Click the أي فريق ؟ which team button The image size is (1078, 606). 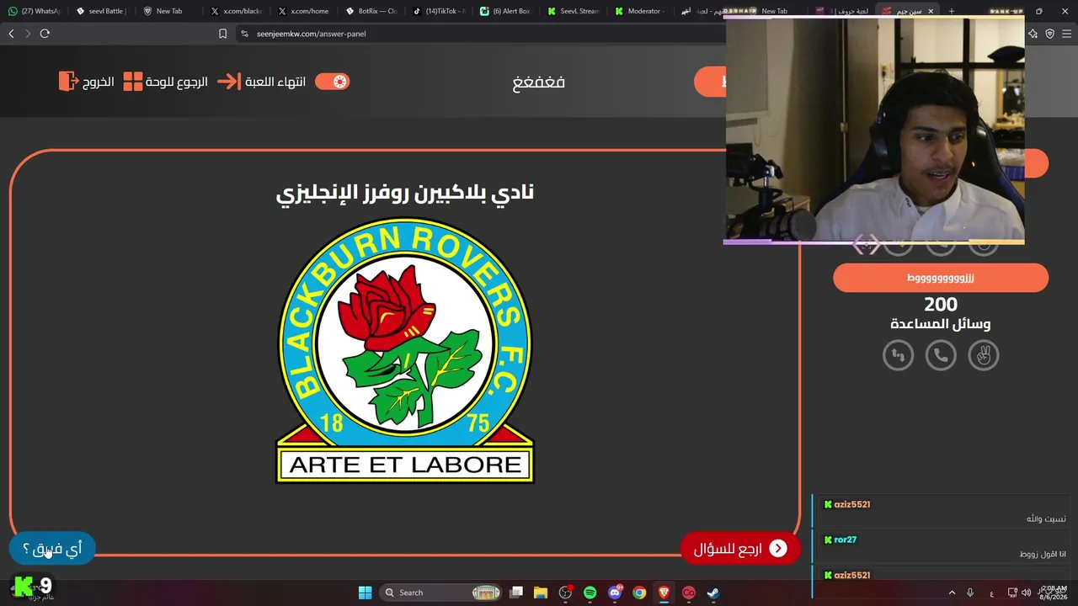pos(52,549)
